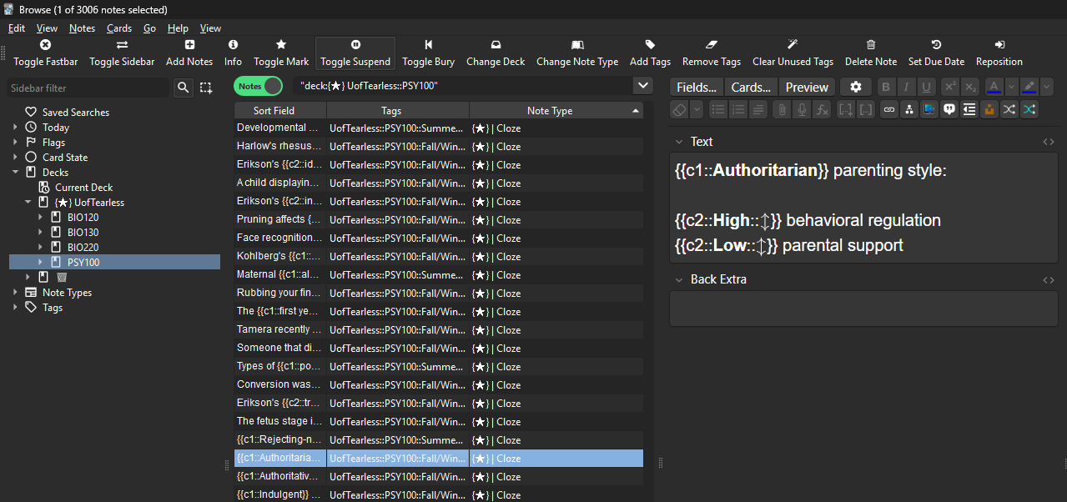Image resolution: width=1067 pixels, height=502 pixels.
Task: Click the paperclip attach file icon
Action: (782, 109)
